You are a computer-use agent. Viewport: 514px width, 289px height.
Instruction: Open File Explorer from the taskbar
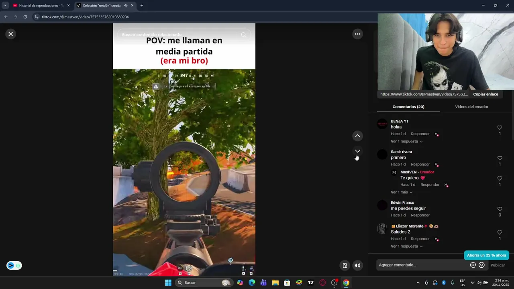click(275, 283)
